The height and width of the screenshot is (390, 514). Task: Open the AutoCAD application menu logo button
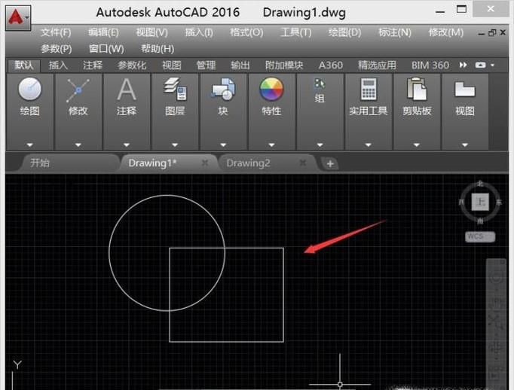(17, 17)
